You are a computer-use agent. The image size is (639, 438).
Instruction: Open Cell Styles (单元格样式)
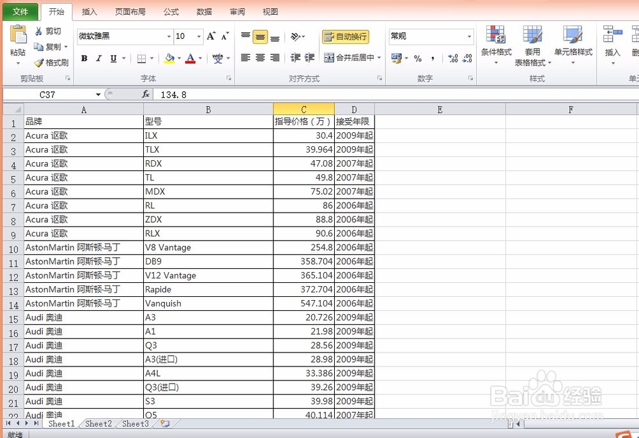(x=573, y=45)
